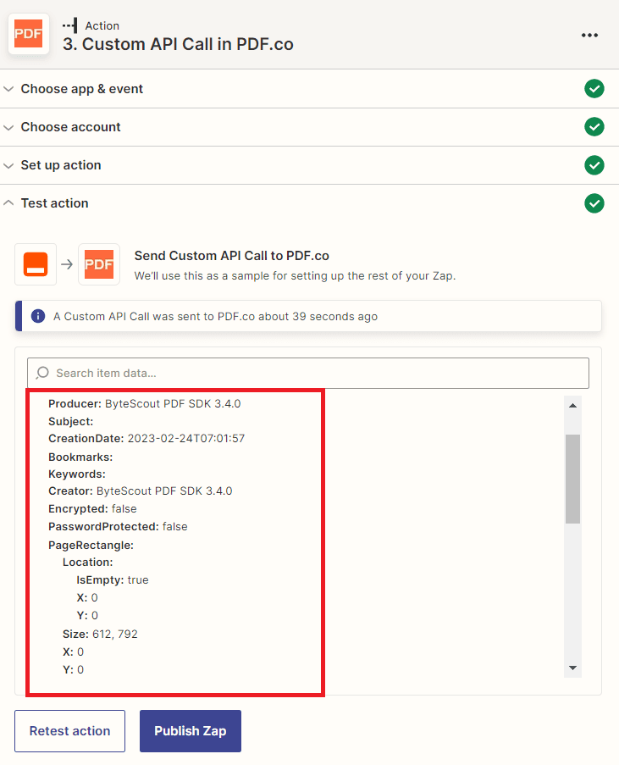The image size is (619, 765).
Task: Click the green check beside Choose account
Action: [x=594, y=127]
